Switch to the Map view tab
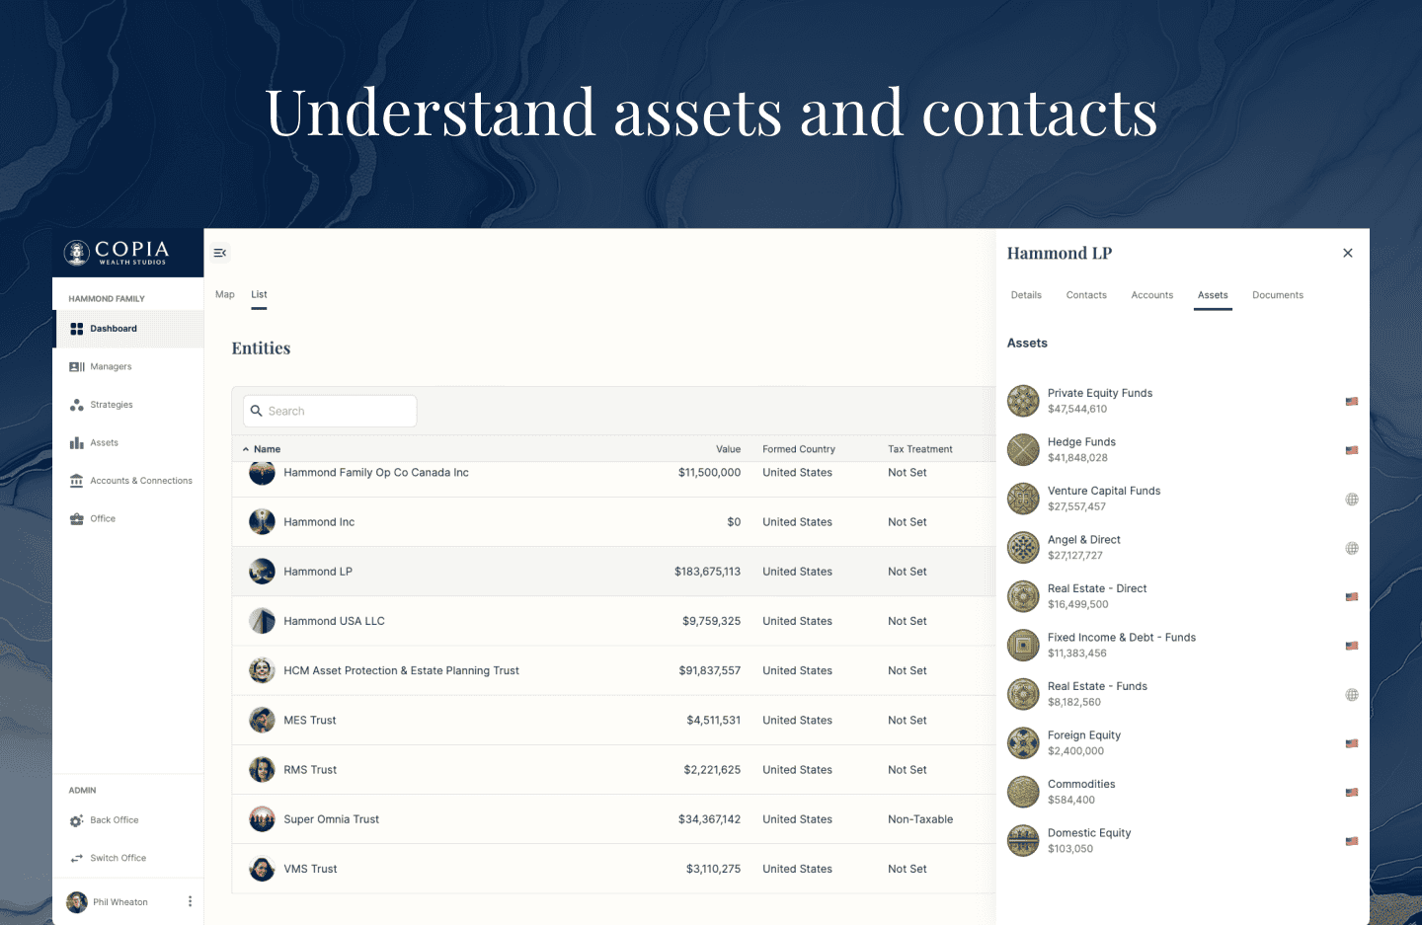1422x925 pixels. pyautogui.click(x=225, y=294)
